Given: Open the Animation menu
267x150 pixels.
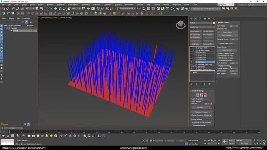Looking at the screenshot, I should pyautogui.click(x=60, y=5).
